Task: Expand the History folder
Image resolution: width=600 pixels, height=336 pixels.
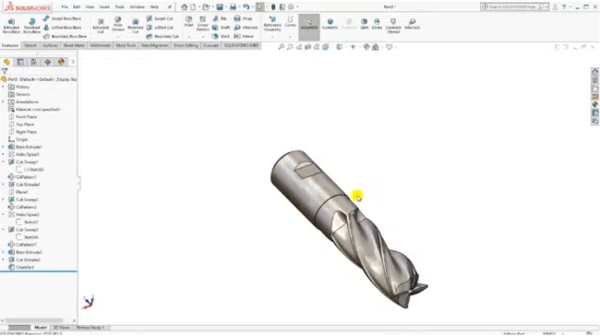Action: tap(4, 87)
